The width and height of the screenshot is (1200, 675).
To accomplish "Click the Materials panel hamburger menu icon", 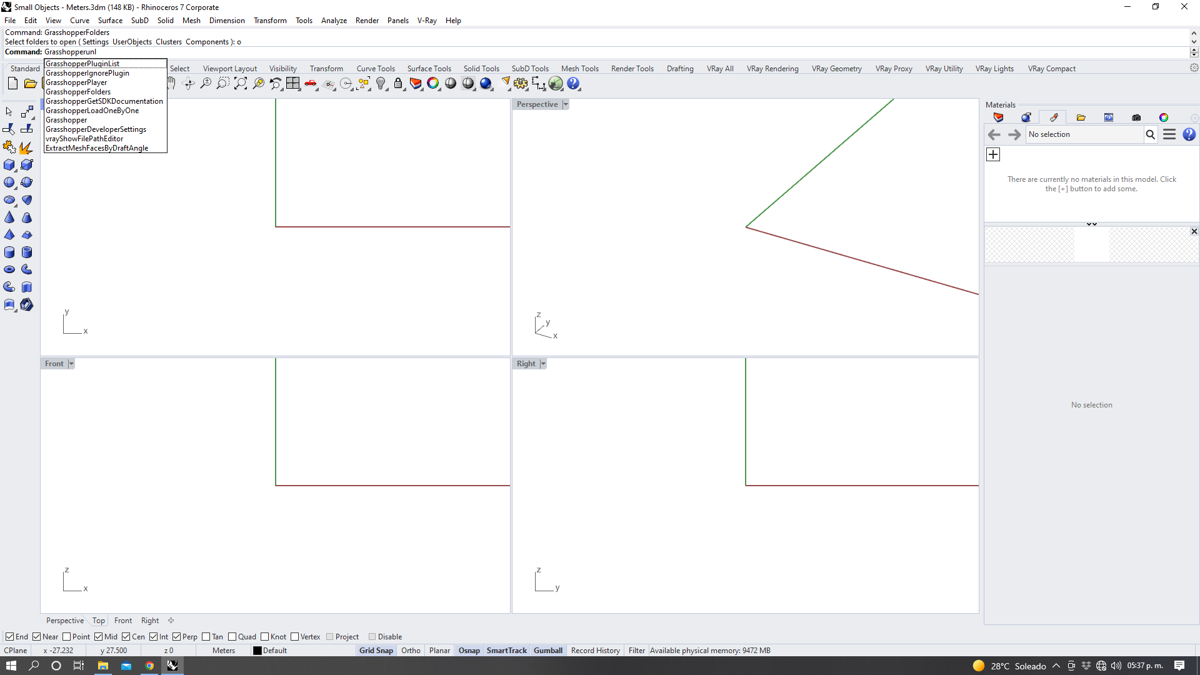I will click(x=1169, y=134).
